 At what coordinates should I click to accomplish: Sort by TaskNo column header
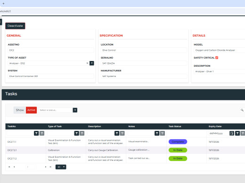[x=12, y=126]
